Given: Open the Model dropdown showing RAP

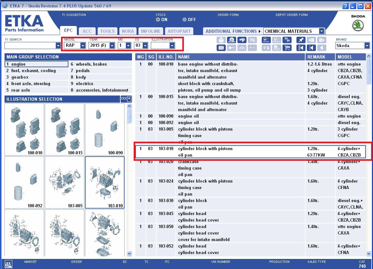Looking at the screenshot, I should click(83, 45).
